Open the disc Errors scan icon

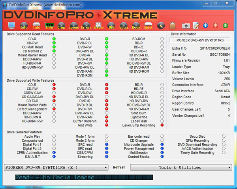click(x=86, y=26)
